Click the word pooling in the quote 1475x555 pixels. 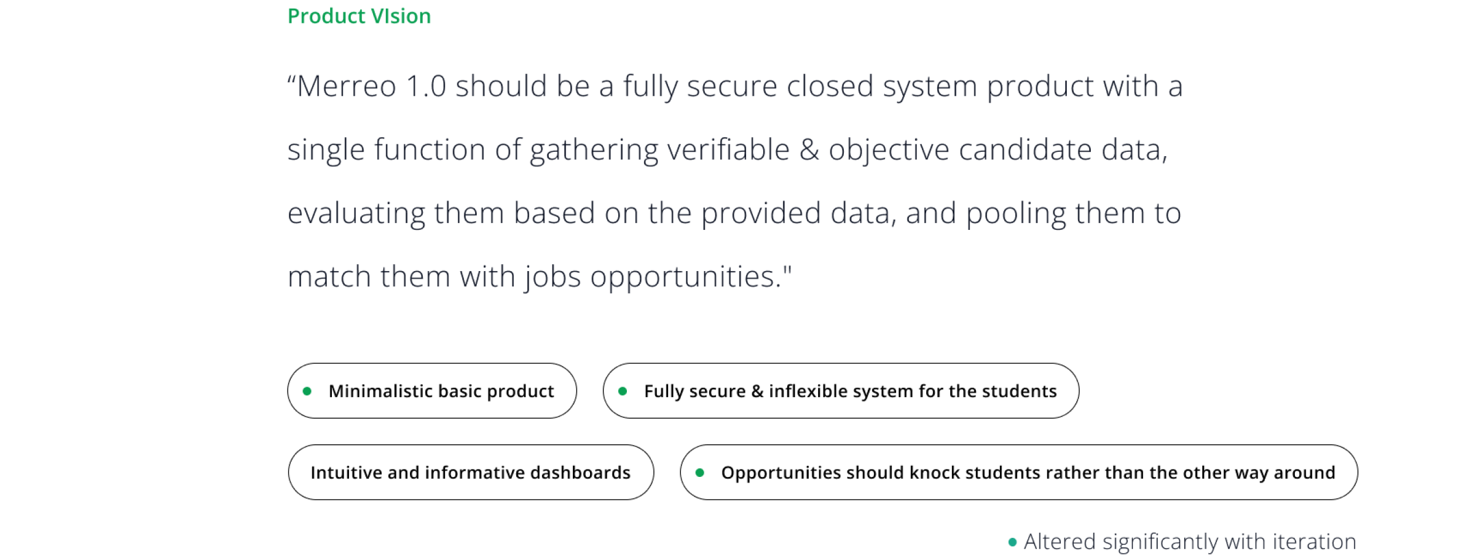point(1015,213)
